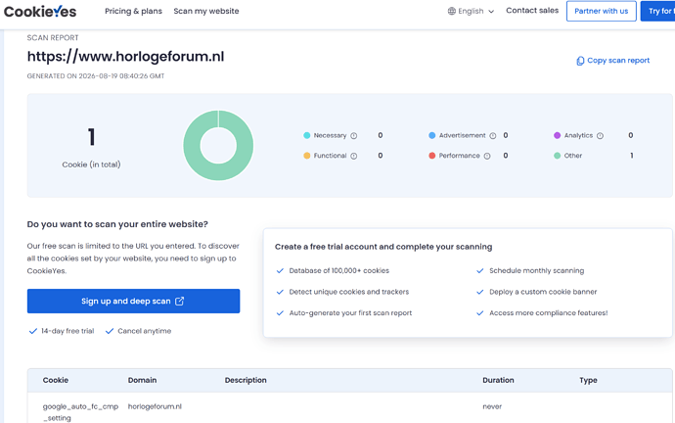Click the Performance red legend dot
Screen dimensions: 675x423
coord(431,156)
